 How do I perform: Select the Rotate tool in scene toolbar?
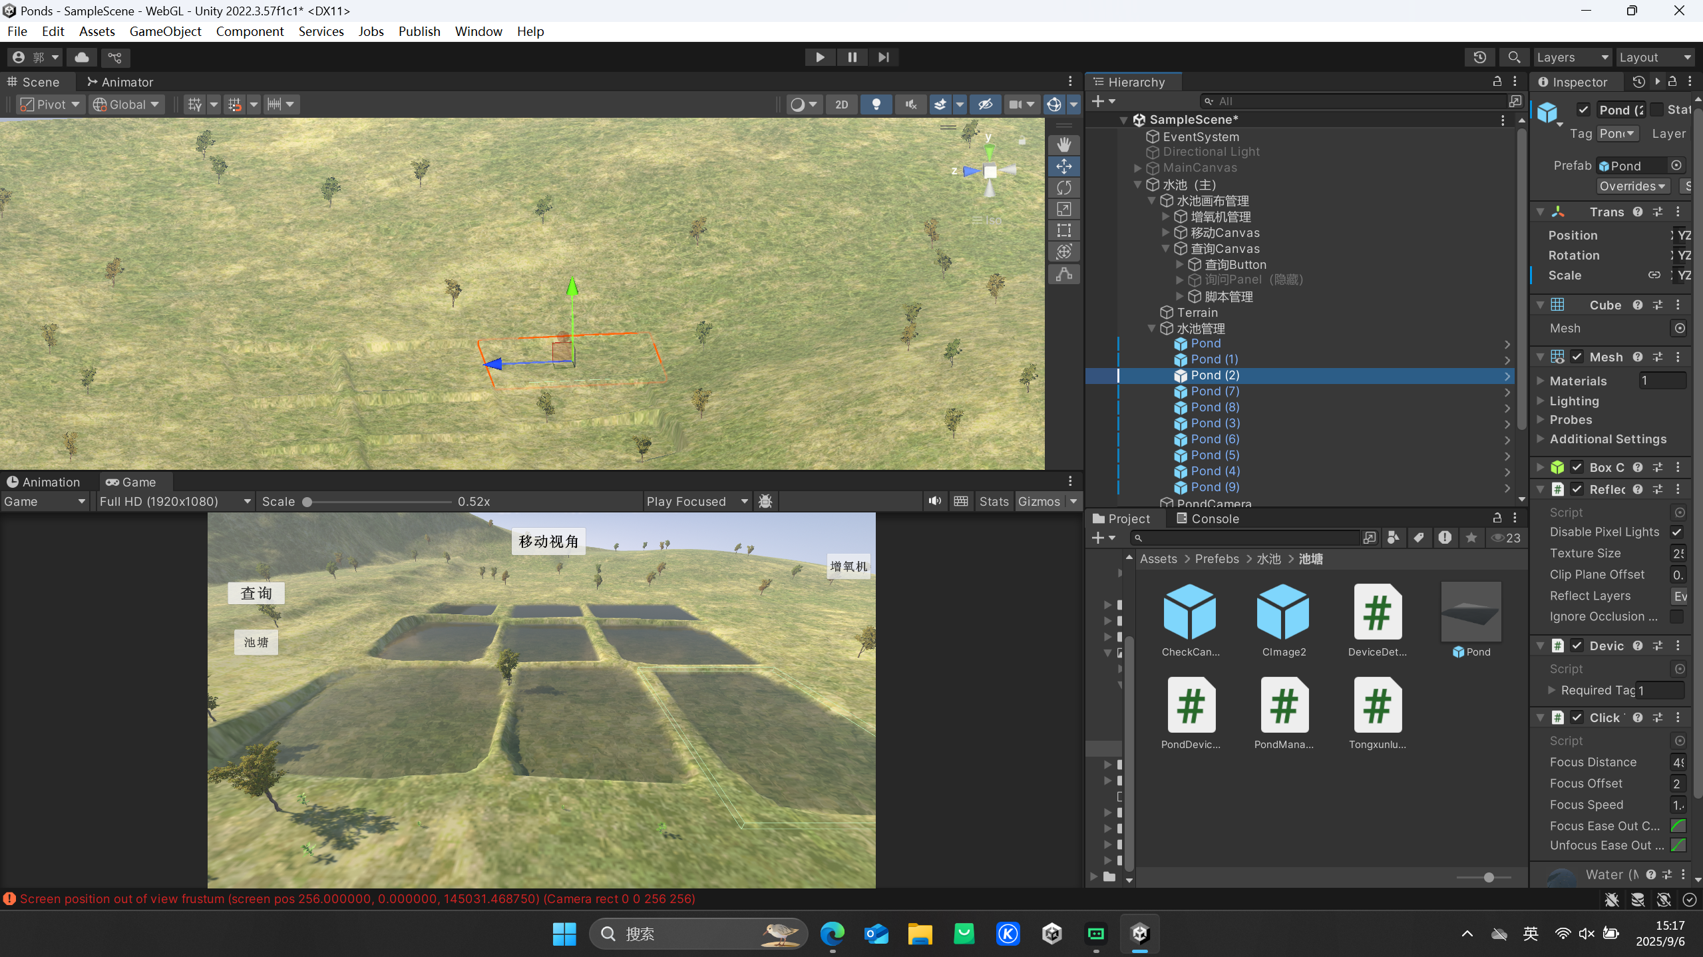click(1063, 188)
